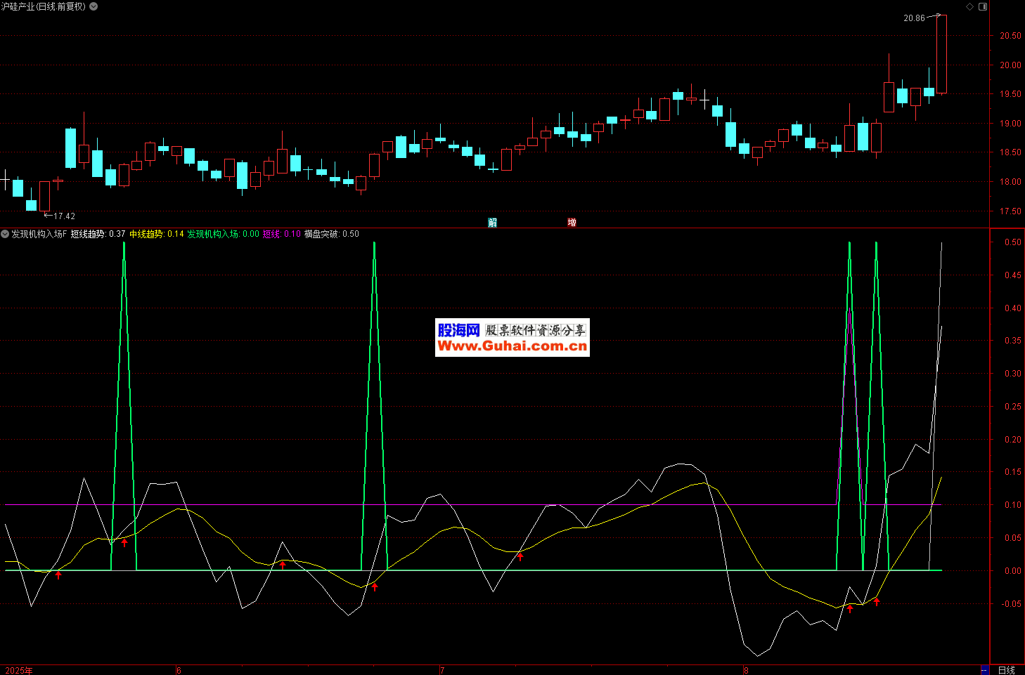Click the 增 marker below the candlesticks
This screenshot has width=1025, height=675.
click(572, 222)
